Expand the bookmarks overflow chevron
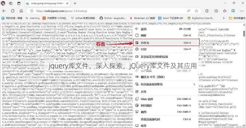Image resolution: width=246 pixels, height=128 pixels. (x=224, y=18)
